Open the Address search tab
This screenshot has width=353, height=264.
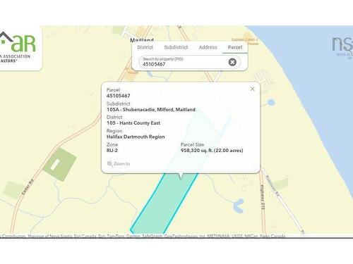(x=208, y=47)
